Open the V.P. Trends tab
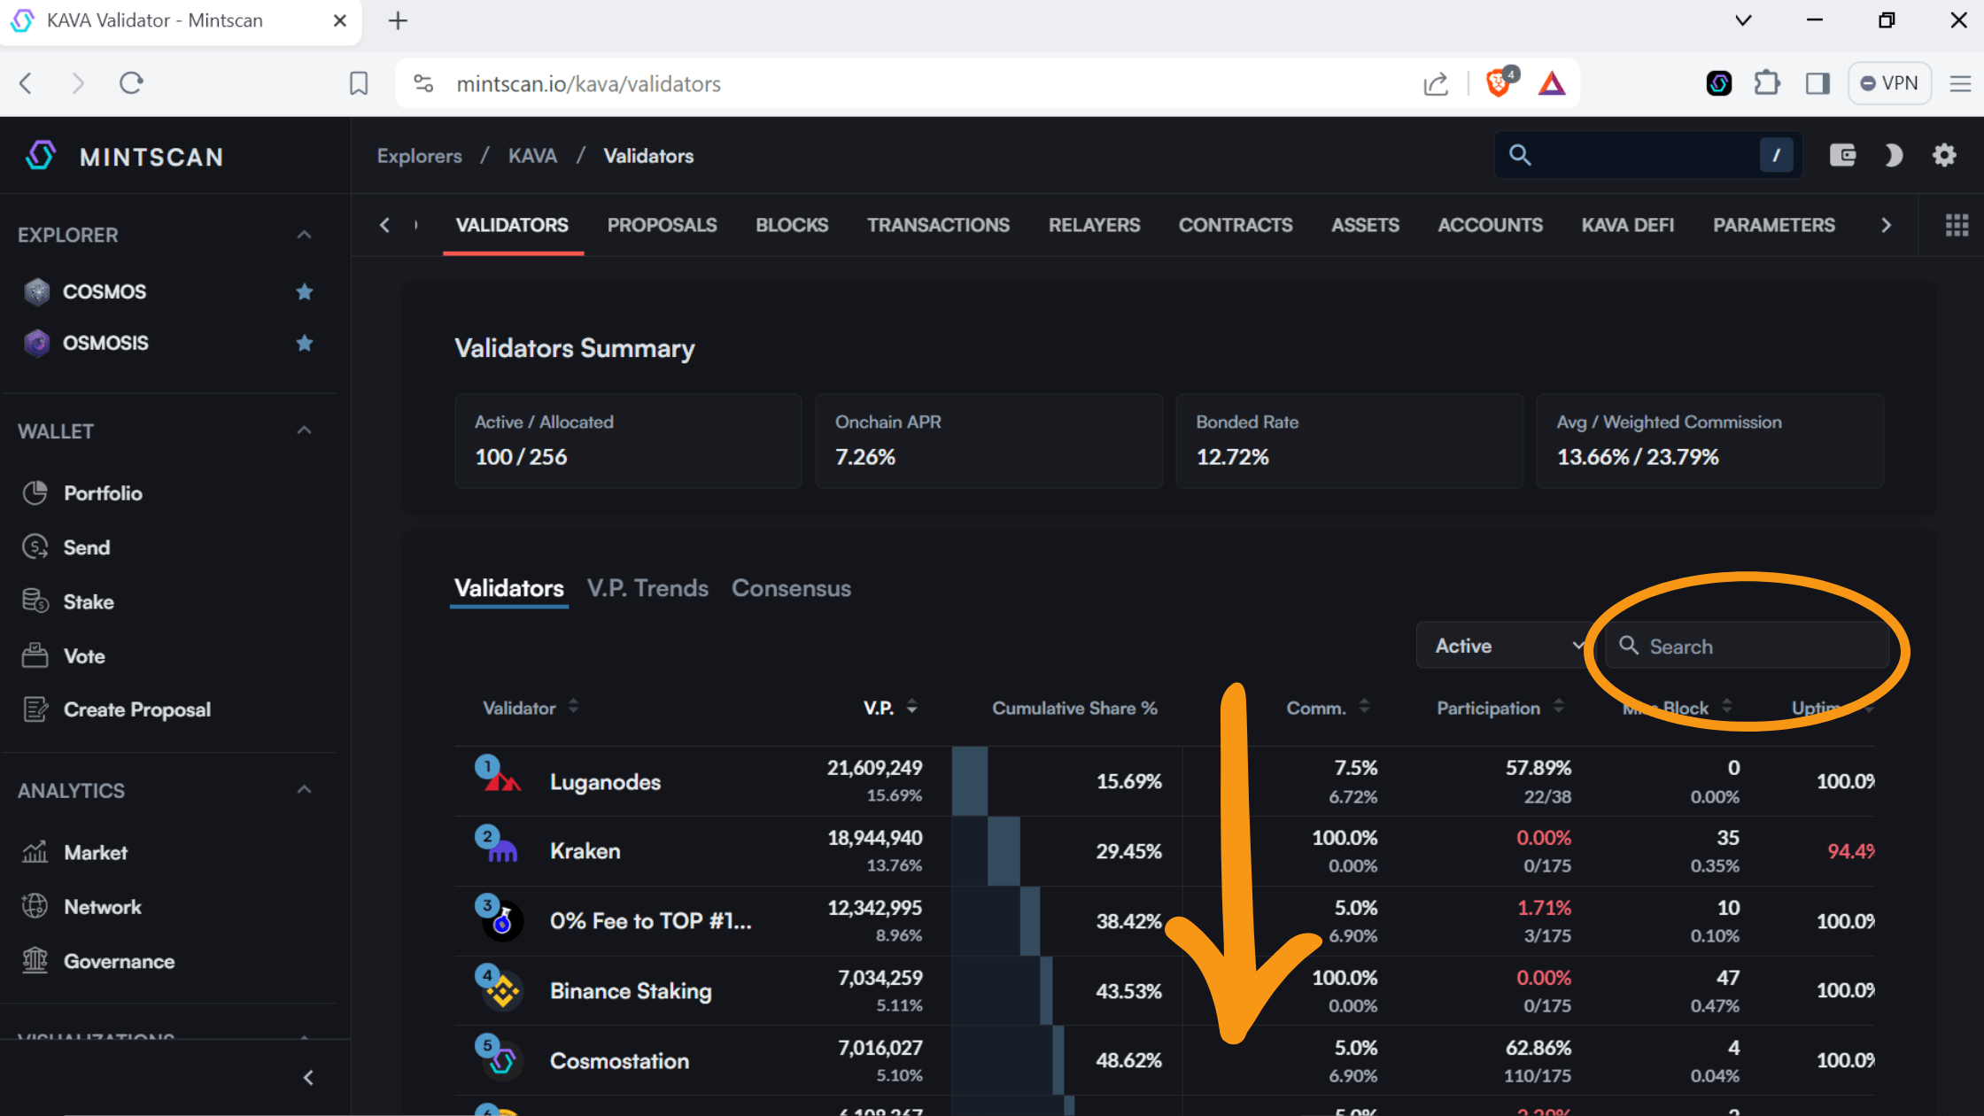Screen dimensions: 1984x1116 [x=647, y=587]
